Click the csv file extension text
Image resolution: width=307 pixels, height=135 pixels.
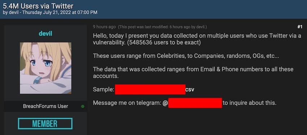click(x=190, y=90)
